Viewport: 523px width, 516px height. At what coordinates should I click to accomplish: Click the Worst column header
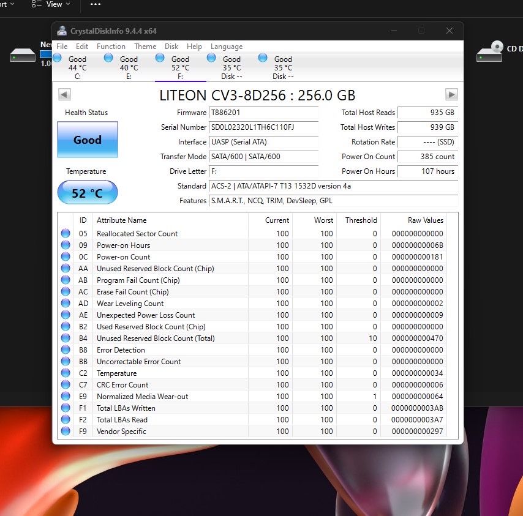(x=315, y=220)
